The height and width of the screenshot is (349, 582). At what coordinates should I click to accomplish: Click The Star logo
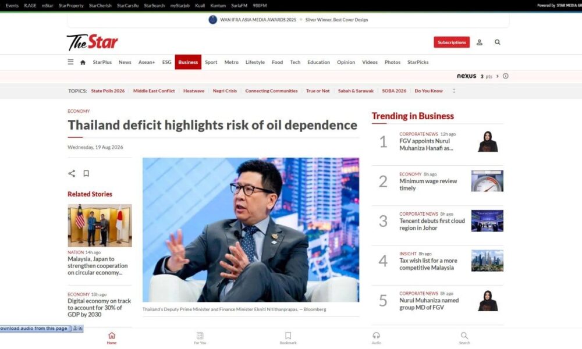point(93,42)
